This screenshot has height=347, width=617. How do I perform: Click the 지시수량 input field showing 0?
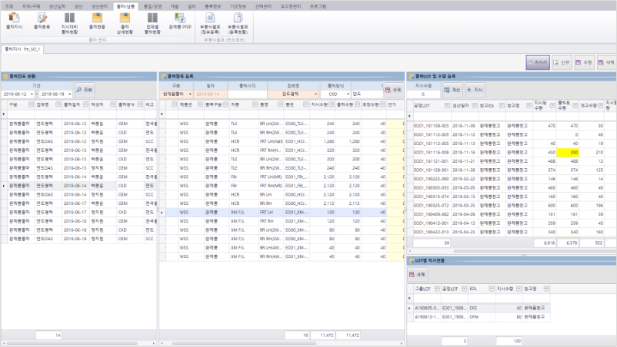[423, 94]
